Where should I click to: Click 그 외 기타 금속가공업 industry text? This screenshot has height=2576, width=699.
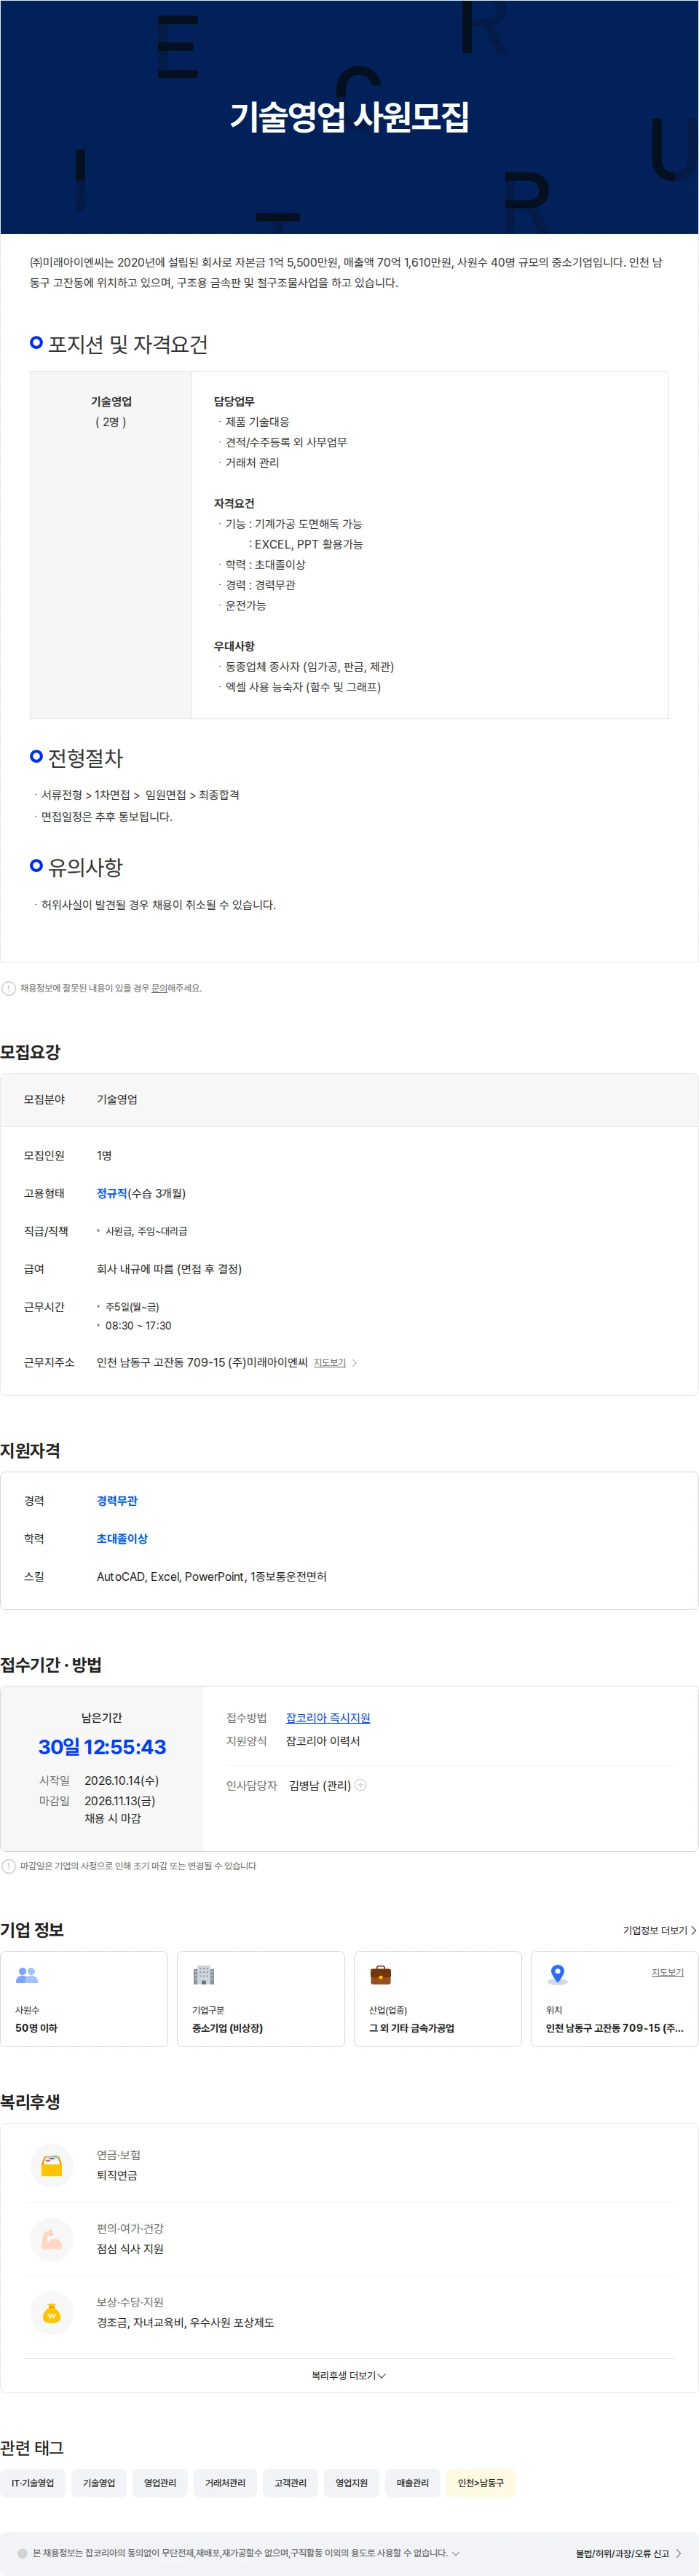point(412,2028)
